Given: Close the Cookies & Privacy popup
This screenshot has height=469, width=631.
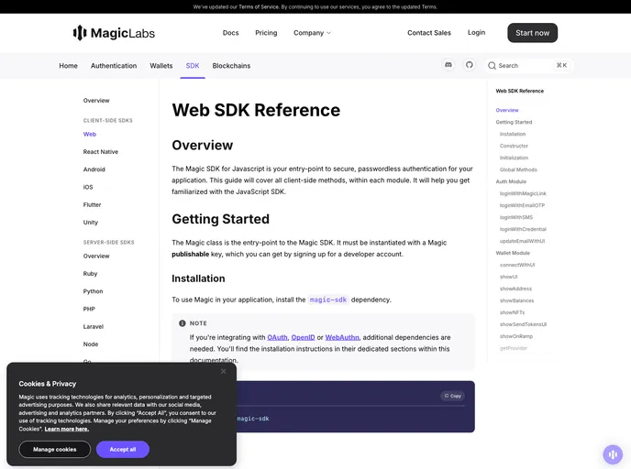Looking at the screenshot, I should pyautogui.click(x=224, y=371).
